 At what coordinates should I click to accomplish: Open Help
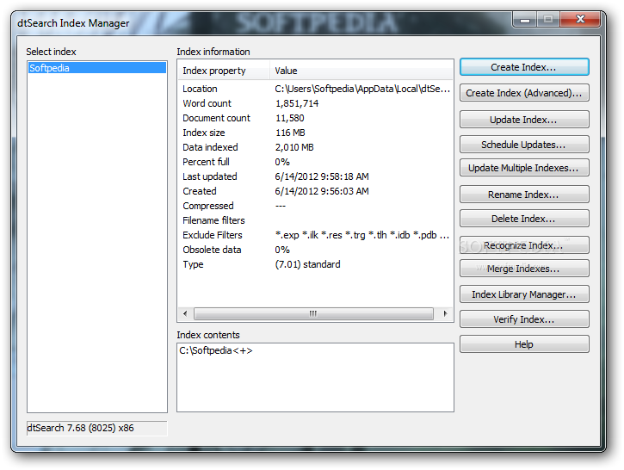point(524,344)
